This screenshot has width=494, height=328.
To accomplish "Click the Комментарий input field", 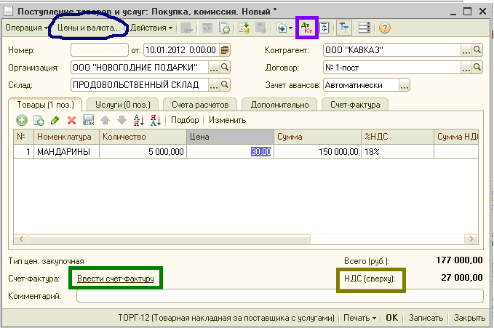I will coord(280,296).
